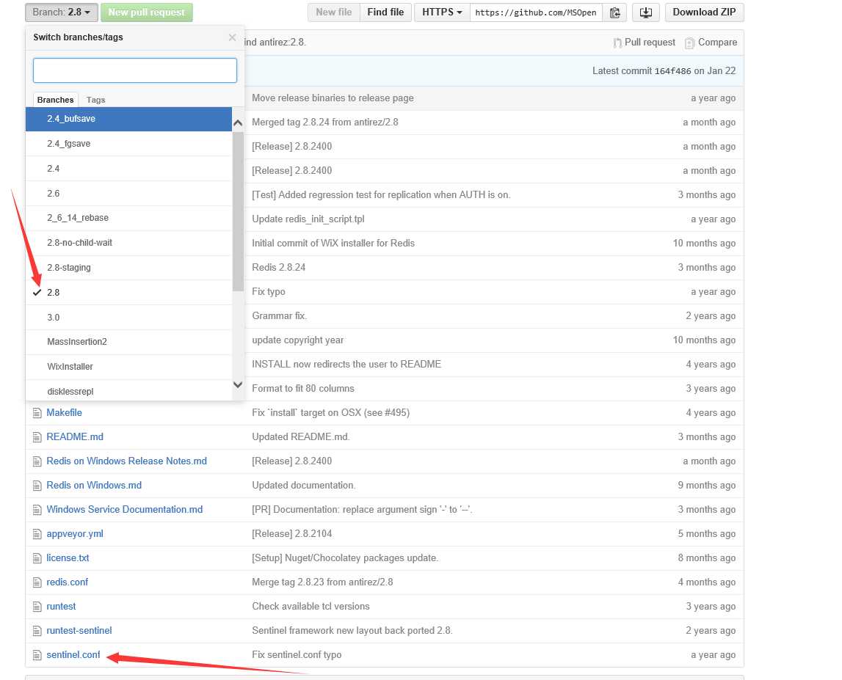Open the appveyor.yml file

[75, 533]
